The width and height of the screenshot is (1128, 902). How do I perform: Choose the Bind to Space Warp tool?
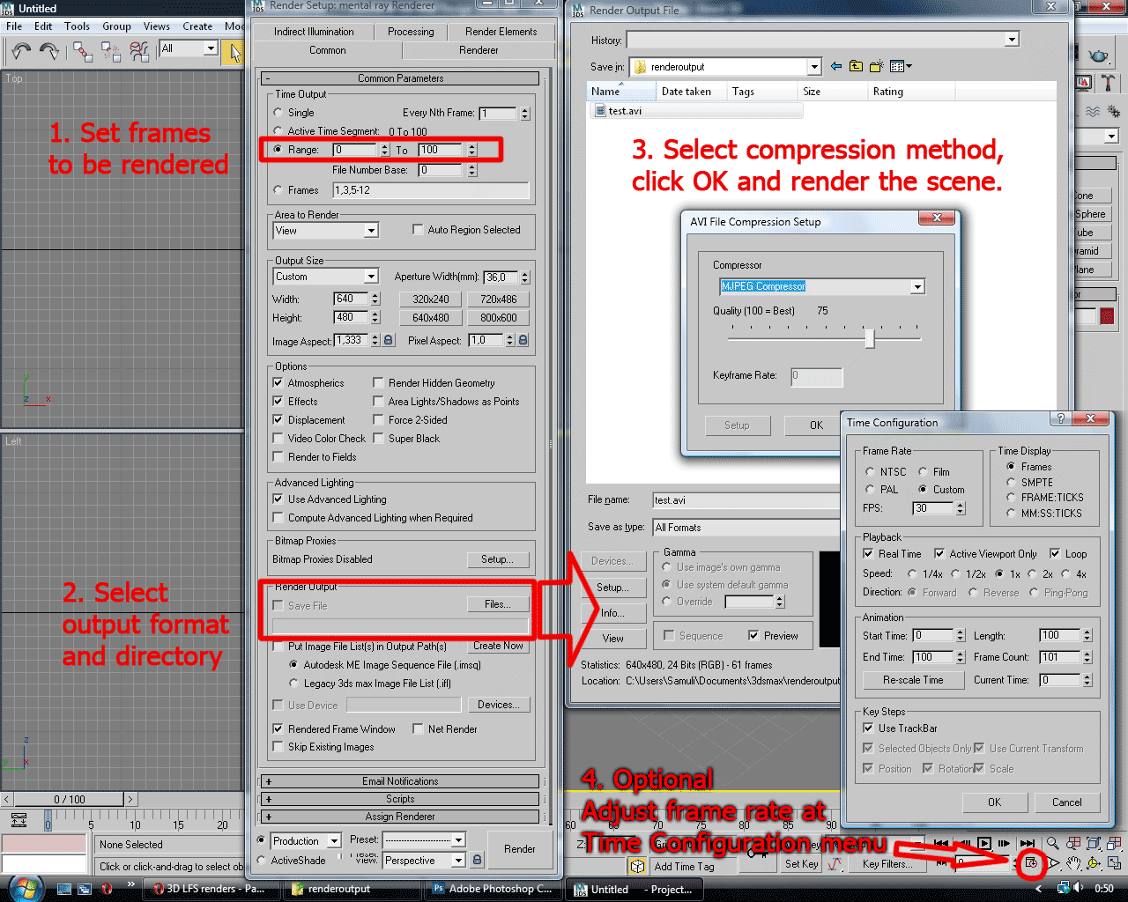tap(139, 51)
